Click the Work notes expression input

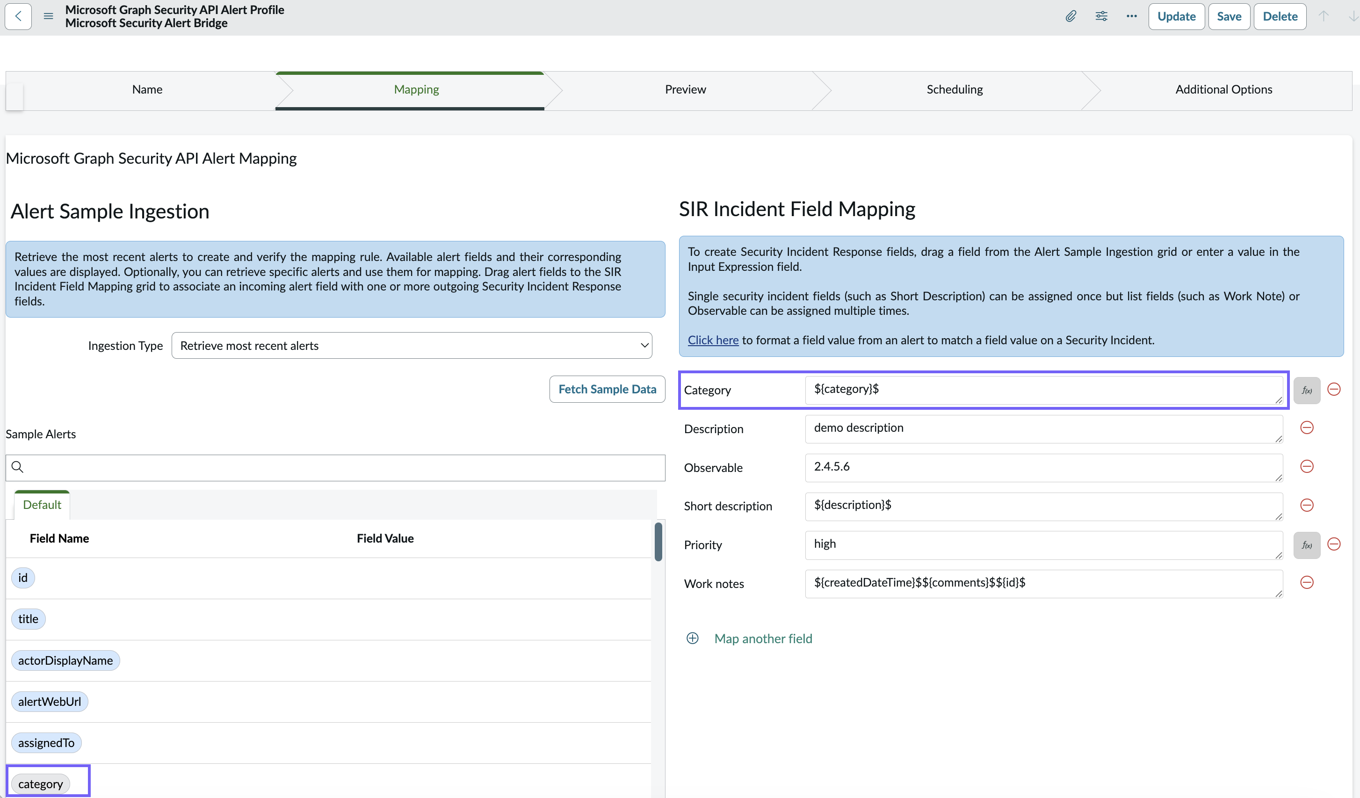1044,584
